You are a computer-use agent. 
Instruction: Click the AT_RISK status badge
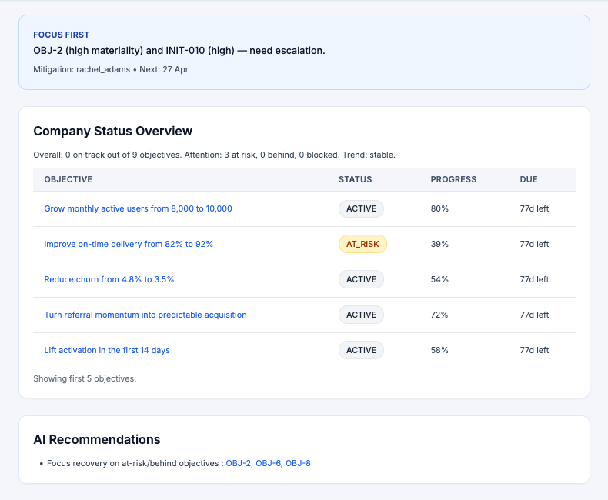(362, 244)
